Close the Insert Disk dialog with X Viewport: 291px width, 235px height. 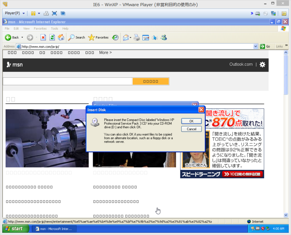click(x=201, y=110)
